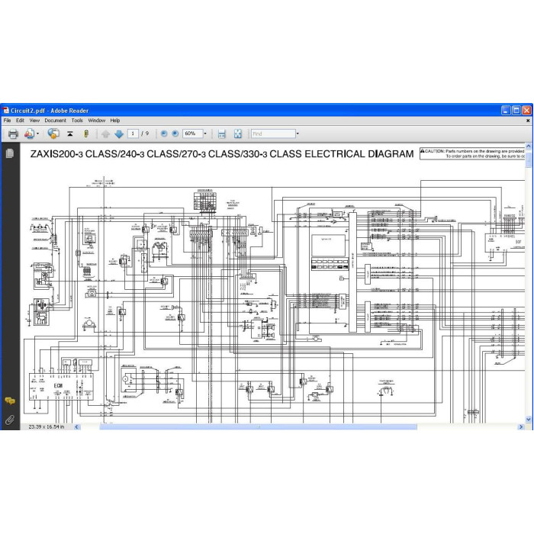This screenshot has height=534, width=534.
Task: Click the vertical scrollbar thumb
Action: pos(529,159)
